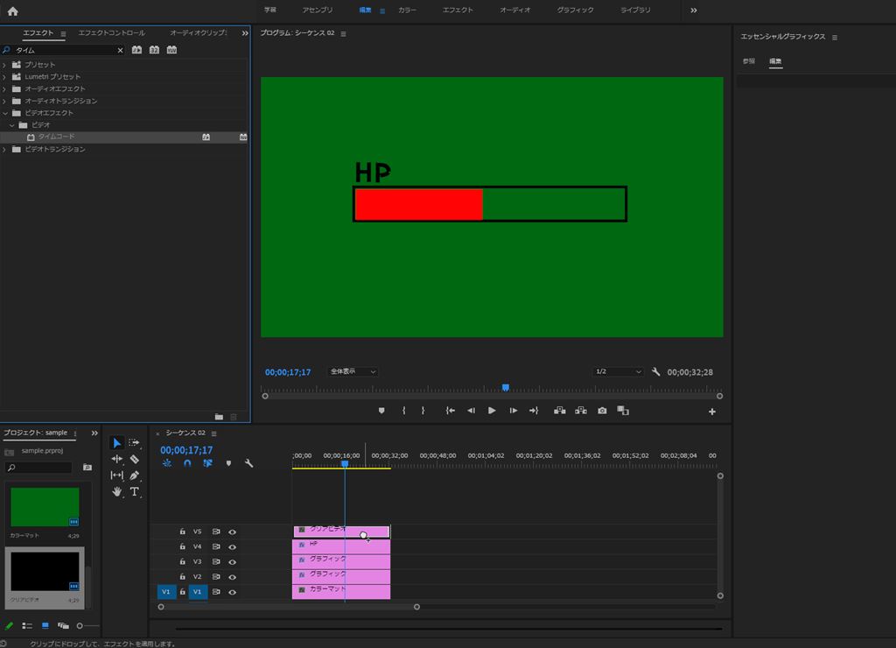Open the カラー workspace tab
The image size is (896, 648).
(407, 11)
